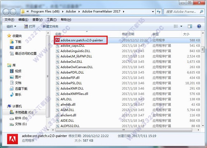Open the Help question mark icon

coord(199,26)
